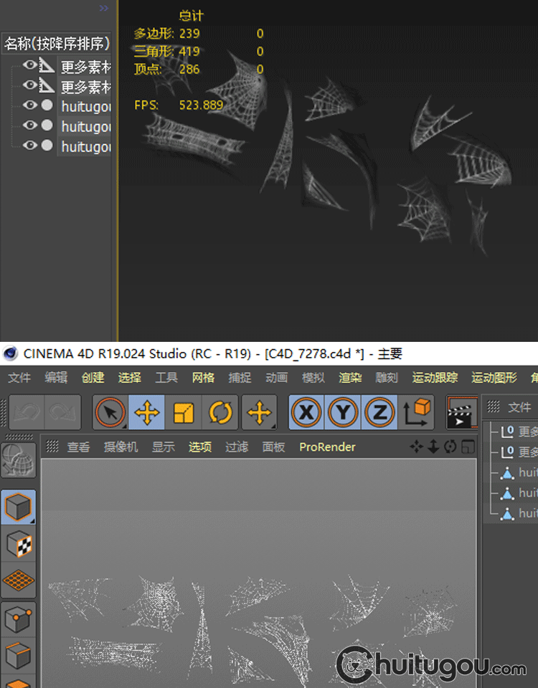Toggle the Y axis lock

pos(343,413)
